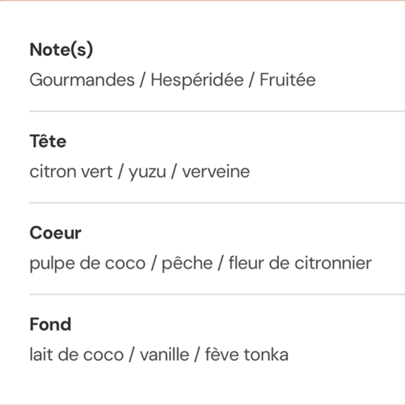Click the "lait de coco" text
This screenshot has height=405, width=405.
pyautogui.click(x=76, y=354)
